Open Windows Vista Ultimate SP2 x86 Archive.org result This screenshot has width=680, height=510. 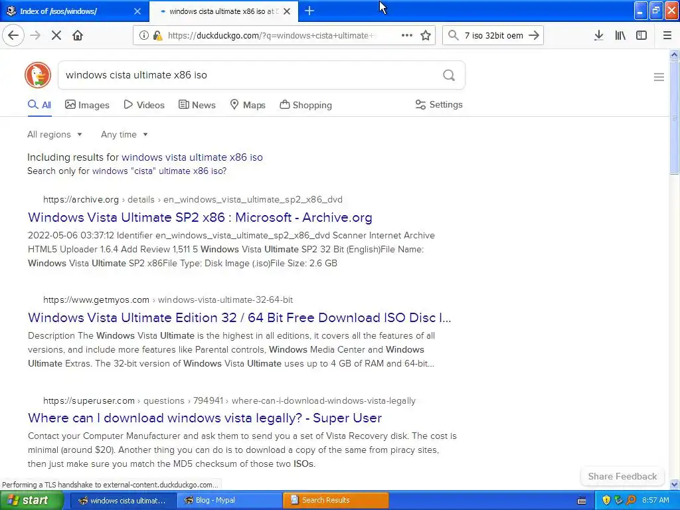(200, 217)
